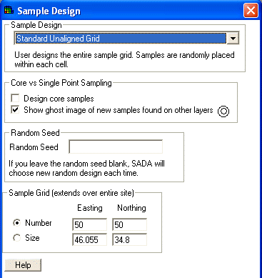The width and height of the screenshot is (262, 278).
Task: Open Help for sample design
Action: point(23,265)
